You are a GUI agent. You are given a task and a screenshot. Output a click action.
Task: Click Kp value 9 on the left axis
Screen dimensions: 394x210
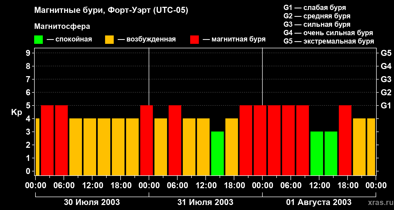[28, 53]
